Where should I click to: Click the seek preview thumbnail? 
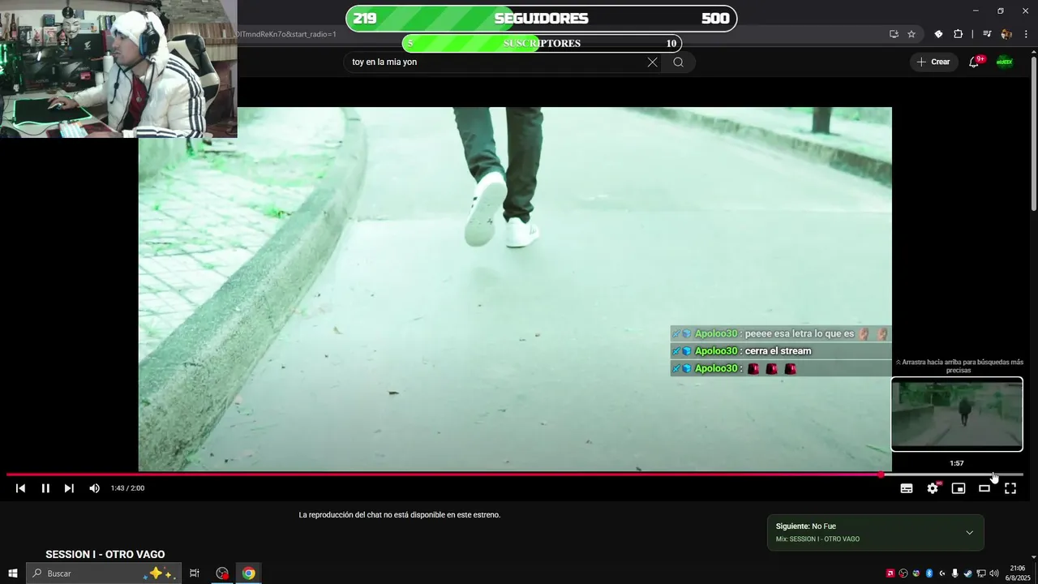(x=957, y=414)
